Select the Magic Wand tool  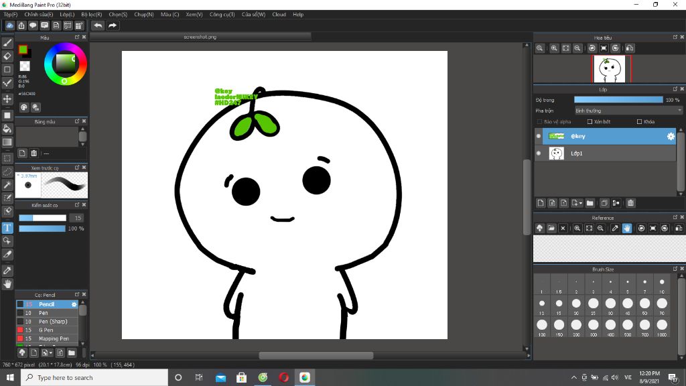pyautogui.click(x=7, y=185)
